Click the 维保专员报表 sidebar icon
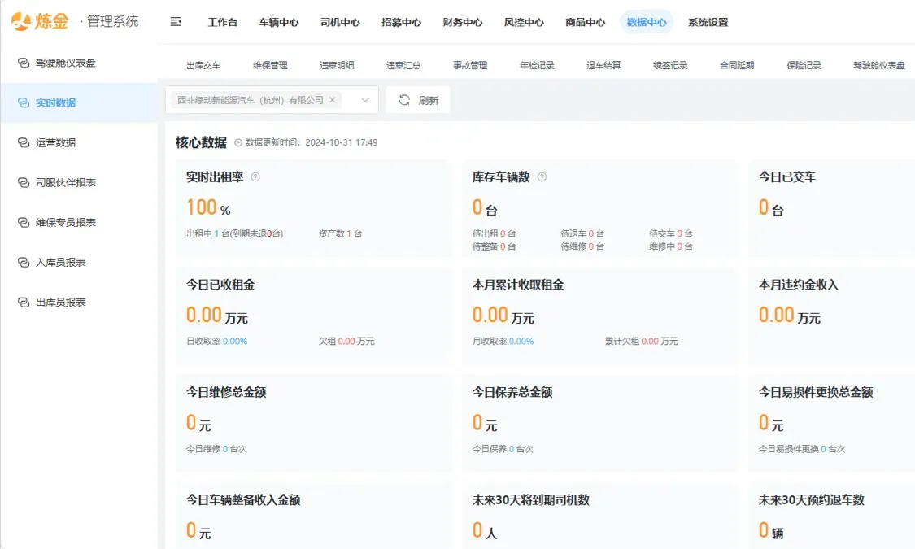The width and height of the screenshot is (915, 549). [23, 222]
